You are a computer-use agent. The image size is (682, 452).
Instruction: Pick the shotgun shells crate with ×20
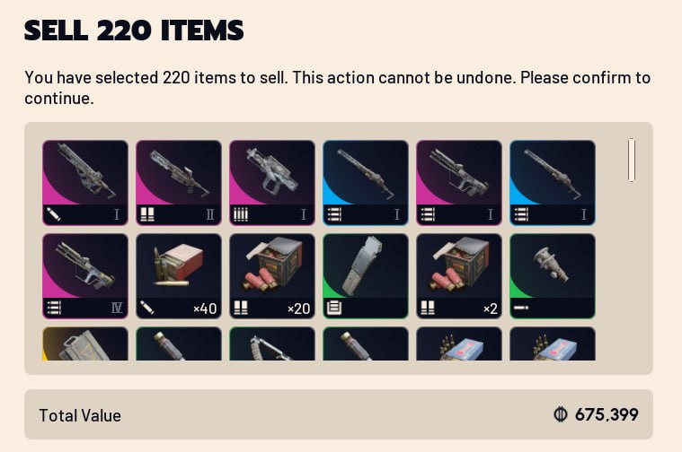pyautogui.click(x=272, y=276)
